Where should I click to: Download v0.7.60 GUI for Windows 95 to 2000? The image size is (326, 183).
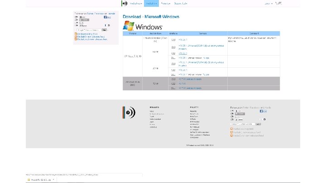click(x=182, y=84)
